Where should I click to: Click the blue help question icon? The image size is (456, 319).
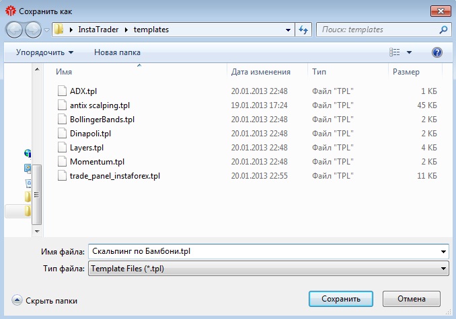point(436,52)
